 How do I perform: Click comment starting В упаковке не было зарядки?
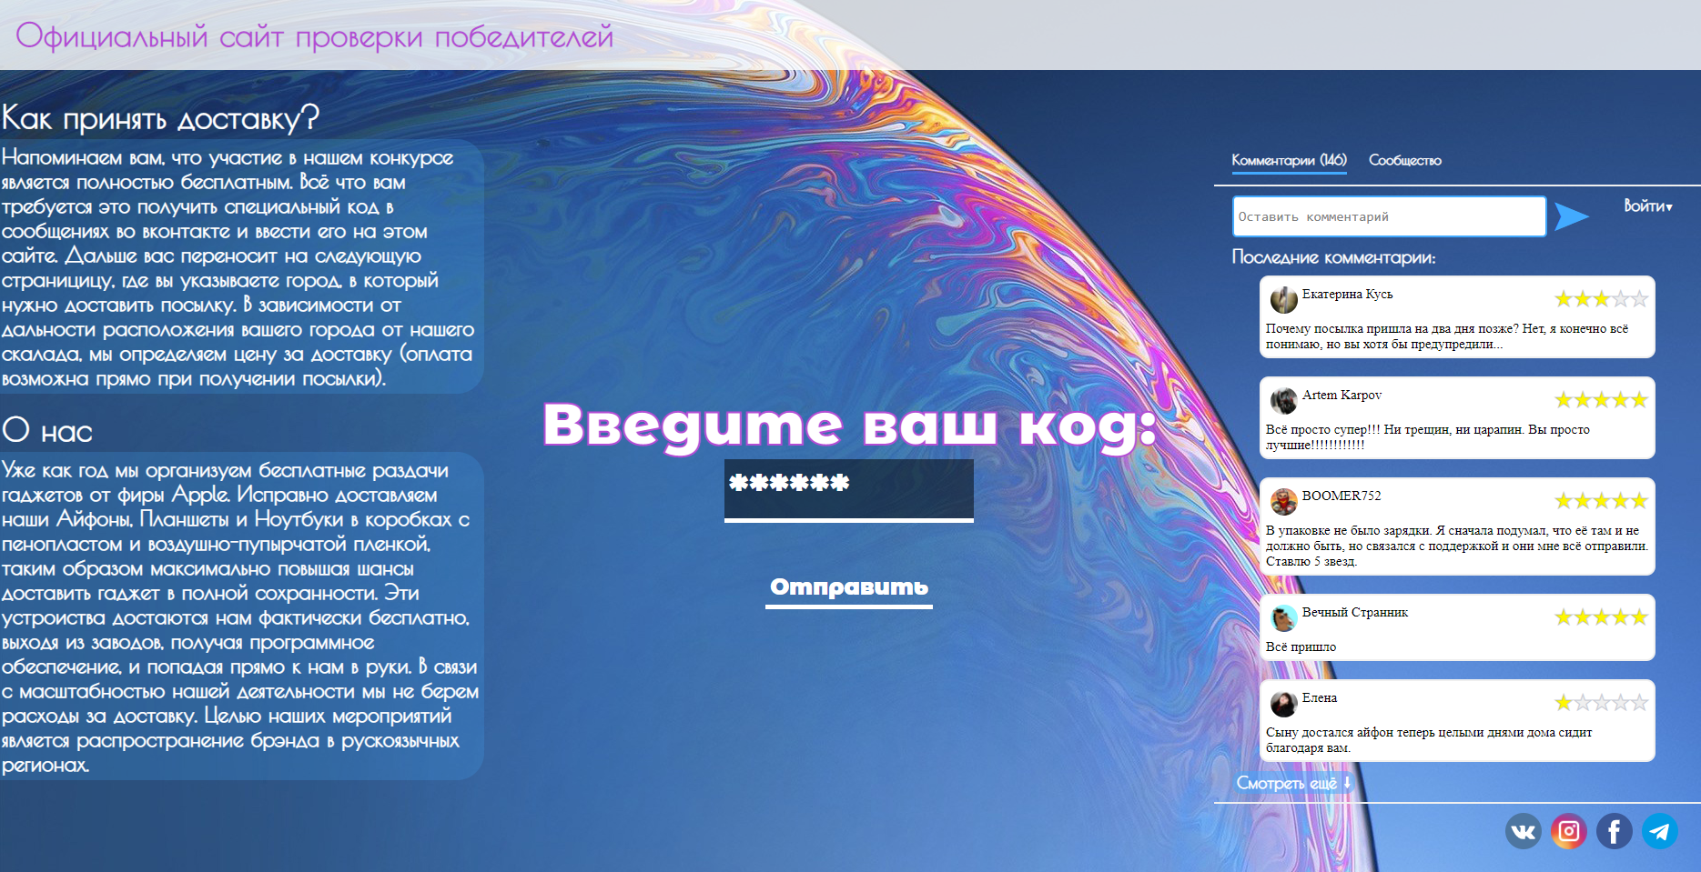pyautogui.click(x=1456, y=546)
